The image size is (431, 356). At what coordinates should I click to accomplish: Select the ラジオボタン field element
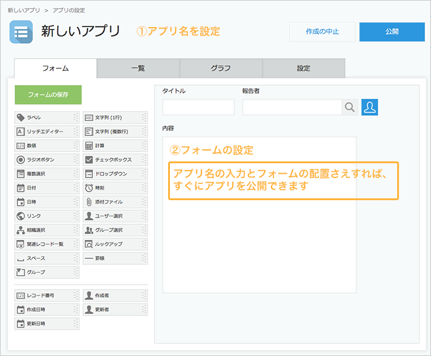coord(47,160)
